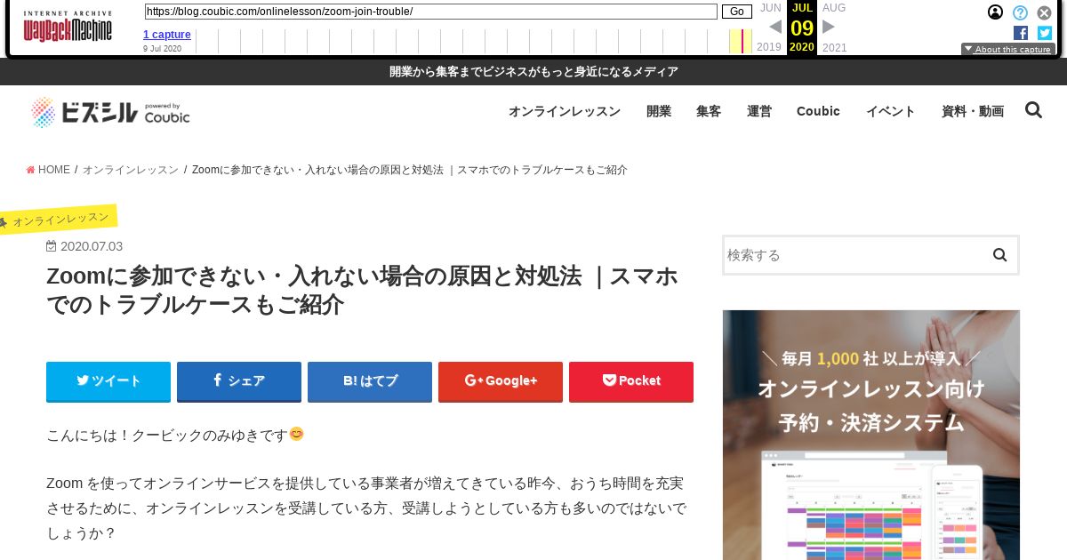Go to HOME breadcrumb
This screenshot has width=1067, height=560.
(48, 170)
